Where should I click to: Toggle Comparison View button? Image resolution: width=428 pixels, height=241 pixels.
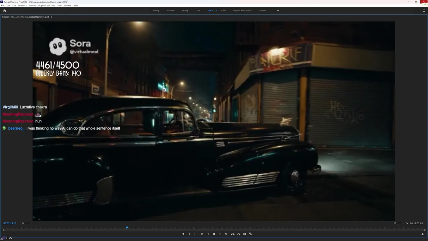[x=250, y=234]
